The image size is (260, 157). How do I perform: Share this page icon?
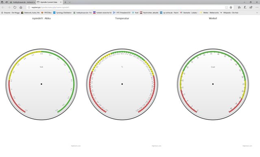[251, 7]
